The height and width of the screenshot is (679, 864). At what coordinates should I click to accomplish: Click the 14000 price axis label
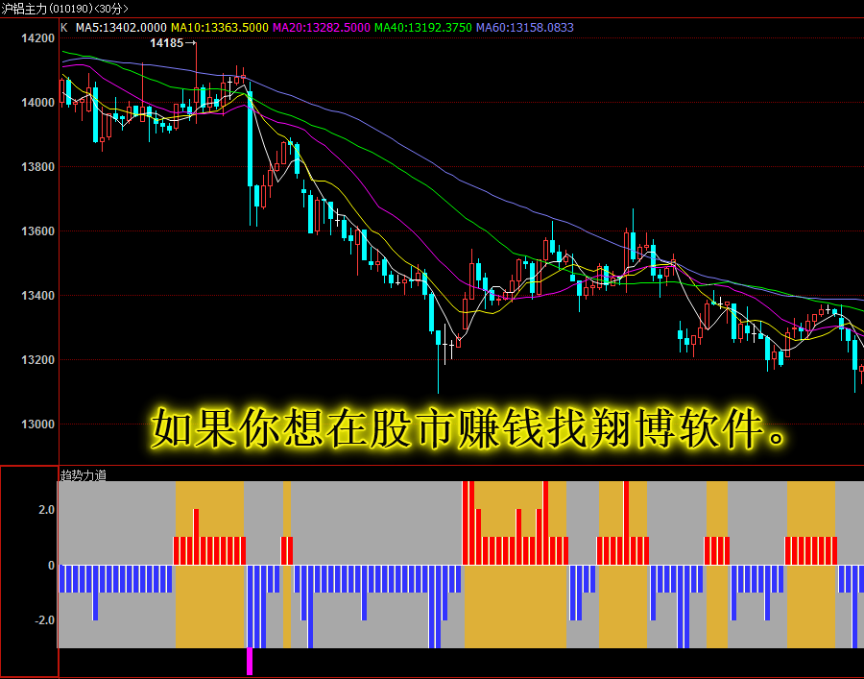[x=37, y=103]
